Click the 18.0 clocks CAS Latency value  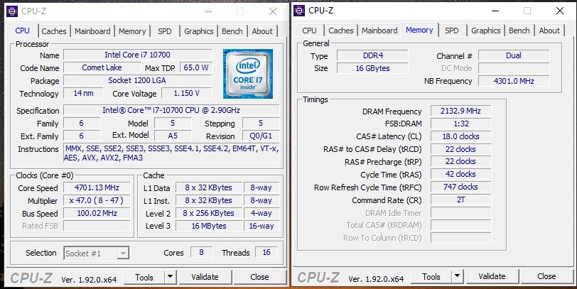(460, 136)
